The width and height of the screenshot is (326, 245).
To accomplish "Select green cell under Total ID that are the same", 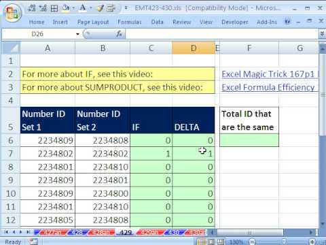I will point(249,140).
